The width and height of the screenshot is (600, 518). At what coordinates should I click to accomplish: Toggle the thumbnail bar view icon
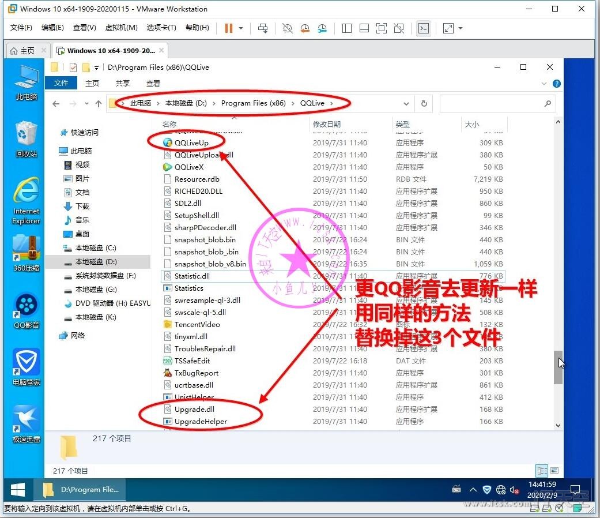364,28
